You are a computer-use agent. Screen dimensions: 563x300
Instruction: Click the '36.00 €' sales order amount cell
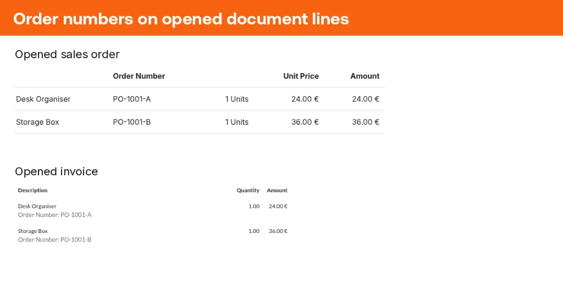366,122
